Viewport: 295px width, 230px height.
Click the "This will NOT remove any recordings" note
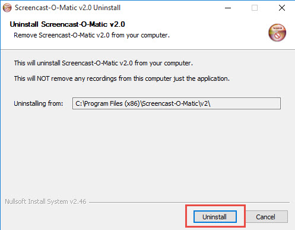coord(122,78)
